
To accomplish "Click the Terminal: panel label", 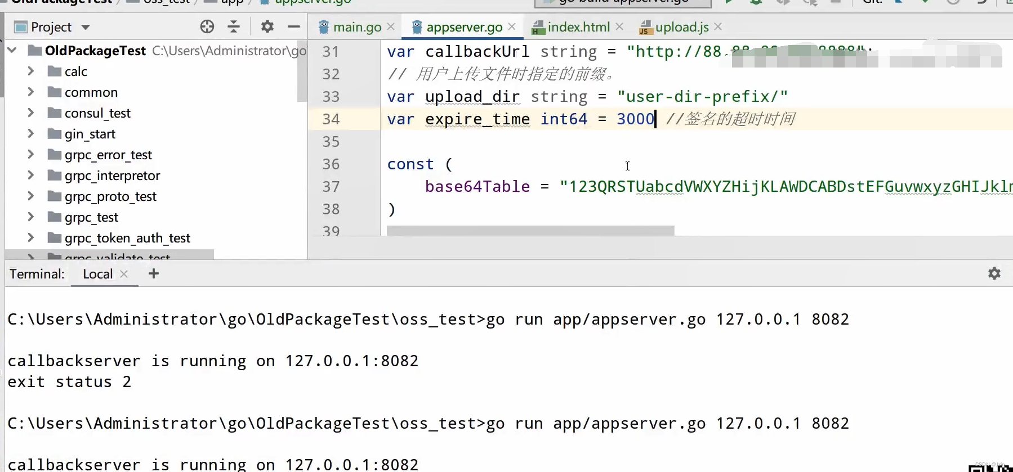I will pyautogui.click(x=37, y=274).
